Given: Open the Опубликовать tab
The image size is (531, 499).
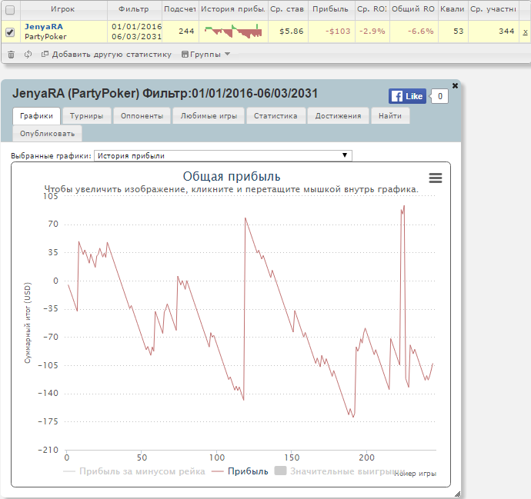Looking at the screenshot, I should click(x=48, y=134).
